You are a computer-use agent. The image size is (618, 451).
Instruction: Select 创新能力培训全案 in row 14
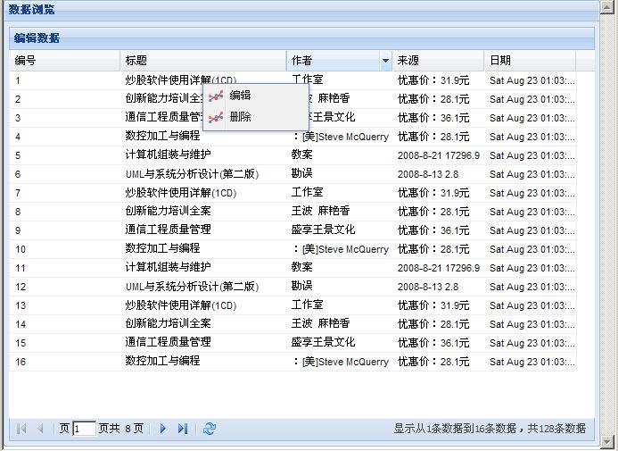(x=168, y=323)
